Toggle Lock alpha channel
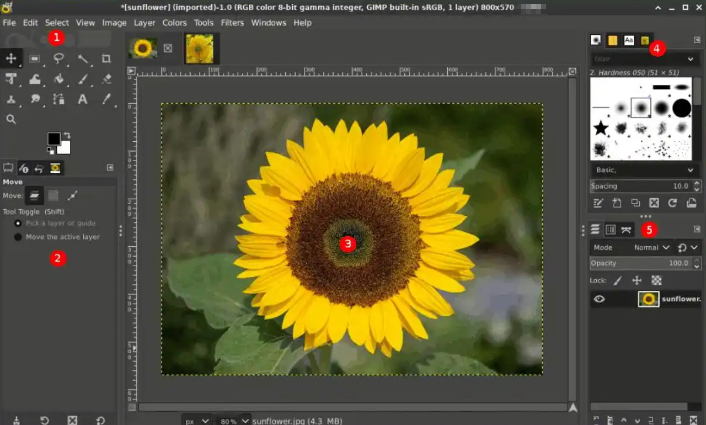Screen dimensions: 706x425 (656, 280)
